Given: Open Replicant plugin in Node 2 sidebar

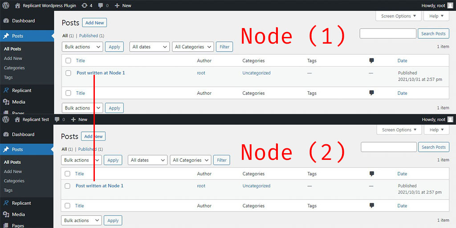Looking at the screenshot, I should point(27,203).
